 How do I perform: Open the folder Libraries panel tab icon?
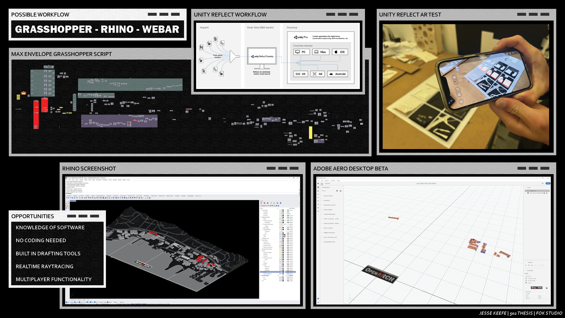click(x=274, y=203)
